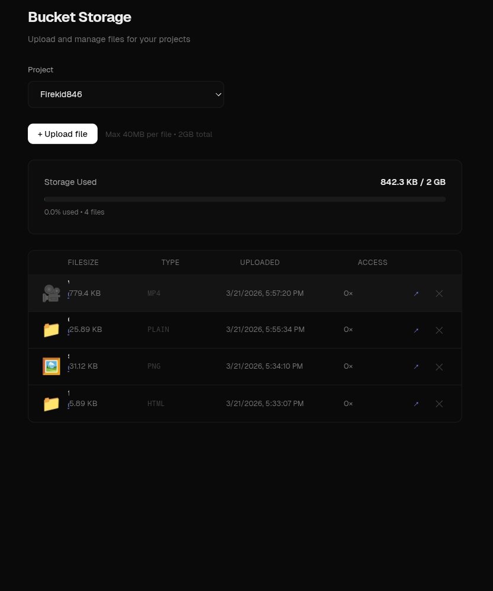Image resolution: width=493 pixels, height=591 pixels.
Task: Click the ACCESS column header
Action: 372,263
